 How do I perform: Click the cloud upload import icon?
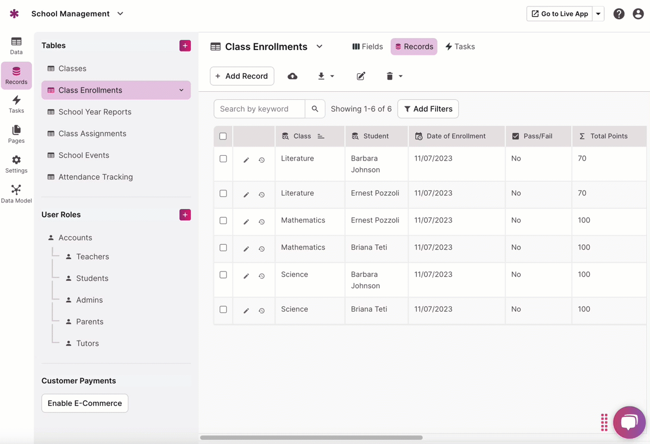click(292, 76)
